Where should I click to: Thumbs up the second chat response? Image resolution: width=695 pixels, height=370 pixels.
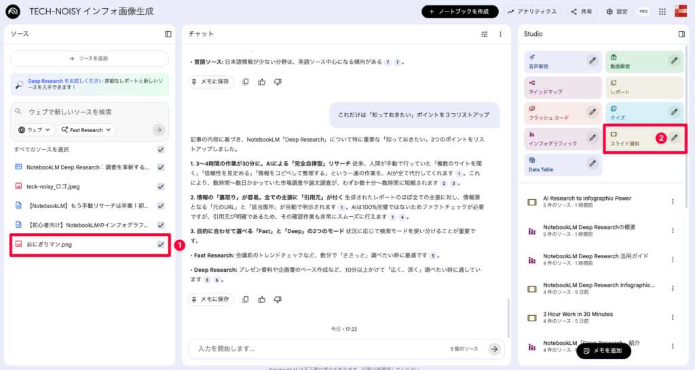pos(262,300)
